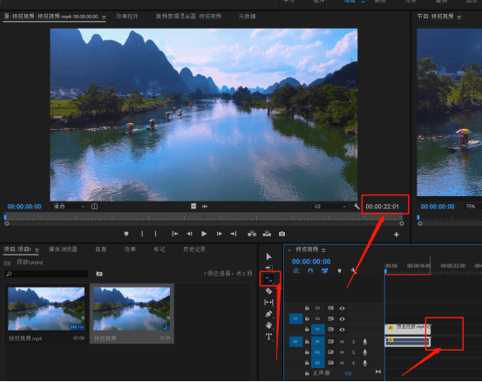Open program monitor panel menu icon

click(459, 17)
